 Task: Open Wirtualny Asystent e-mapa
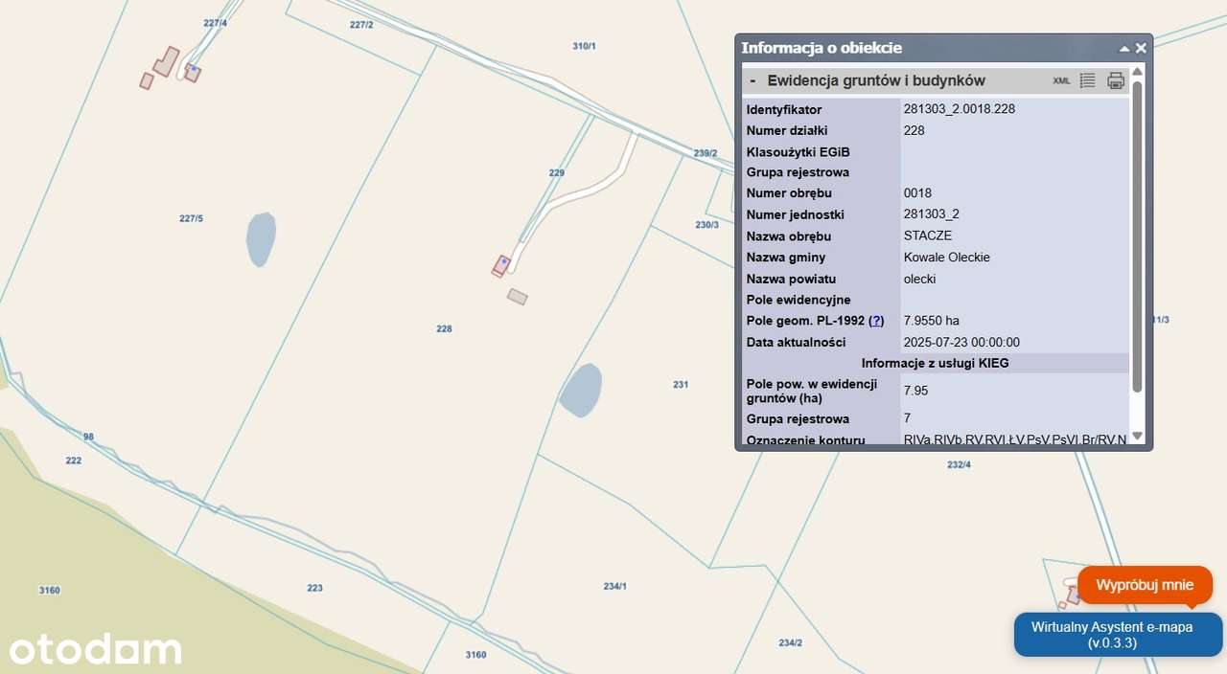point(1118,635)
